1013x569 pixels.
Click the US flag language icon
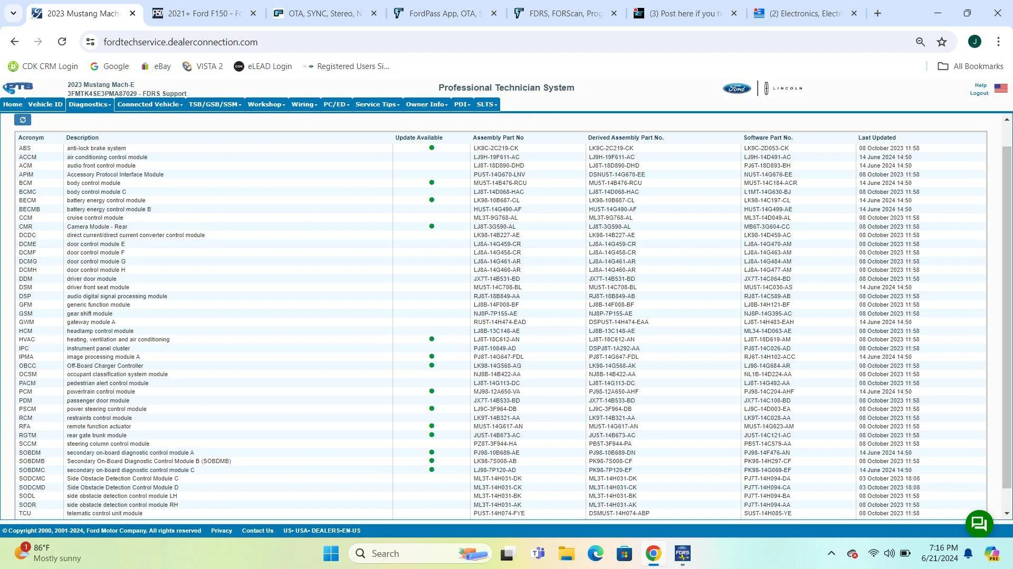1001,88
